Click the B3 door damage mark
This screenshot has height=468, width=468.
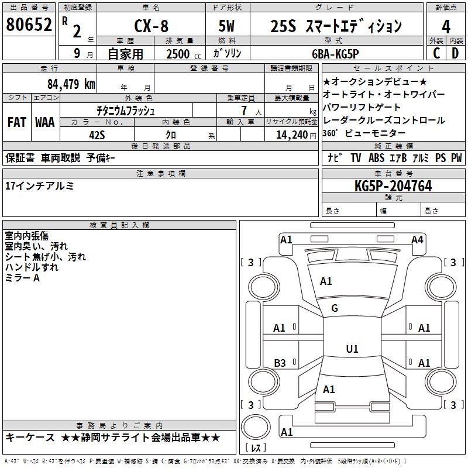coord(280,363)
